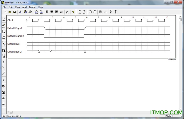Click clock cycle number 10
This screenshot has width=184, height=119.
[133, 17]
